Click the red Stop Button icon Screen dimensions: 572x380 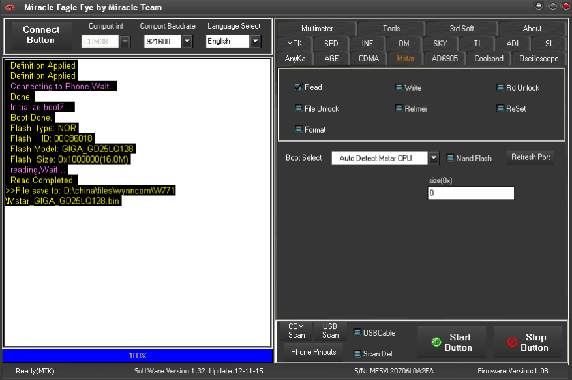click(512, 342)
